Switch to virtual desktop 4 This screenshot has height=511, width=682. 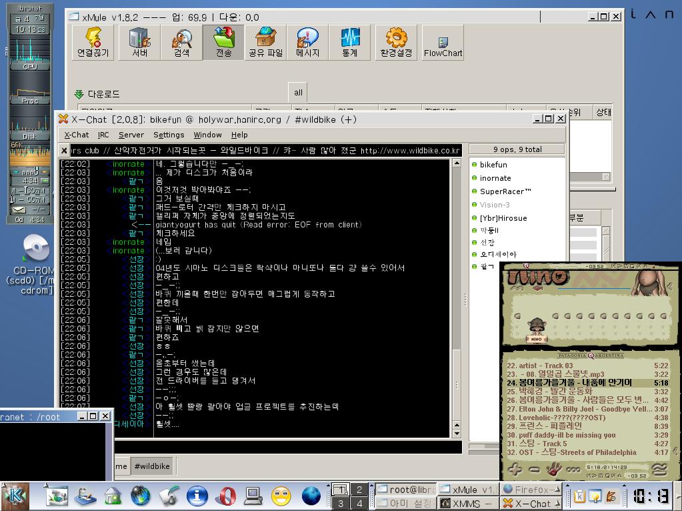click(x=359, y=504)
